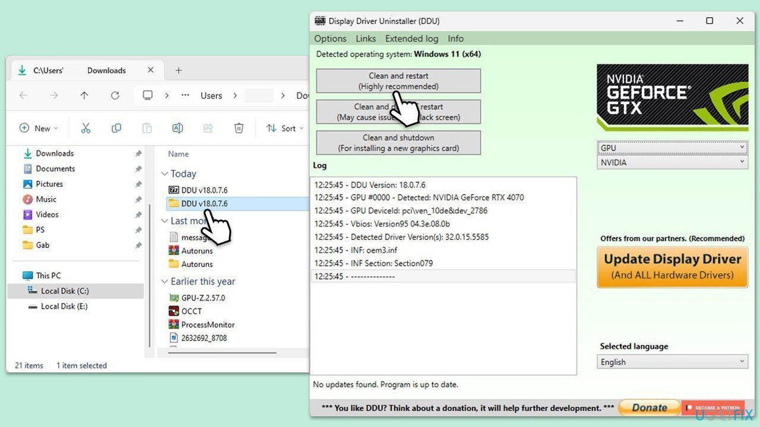
Task: Open the Selected language dropdown showing English
Action: (x=672, y=362)
